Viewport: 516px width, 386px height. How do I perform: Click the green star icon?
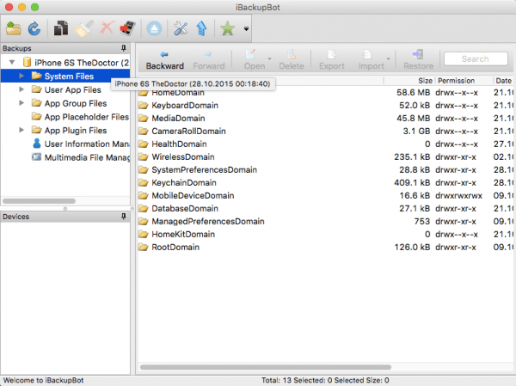pyautogui.click(x=227, y=28)
